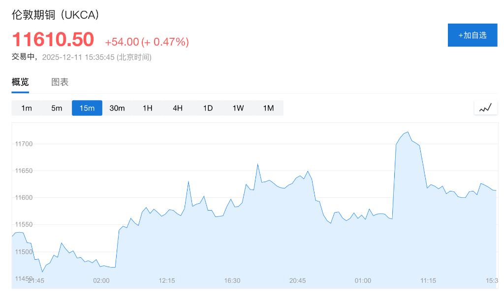Click the 伦敦期铜 (UKCA) title
Image resolution: width=504 pixels, height=296 pixels.
click(56, 15)
